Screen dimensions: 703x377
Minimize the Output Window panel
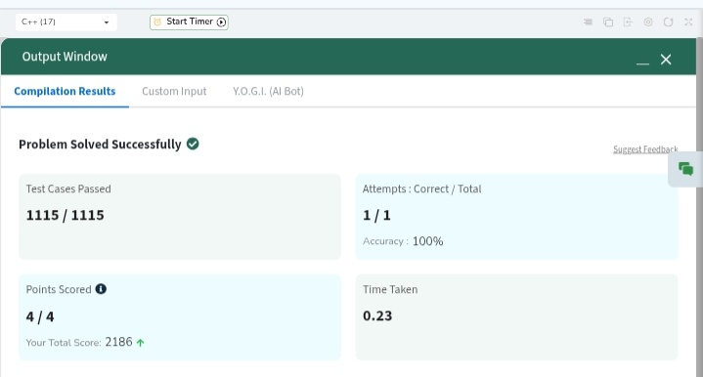[x=642, y=63]
